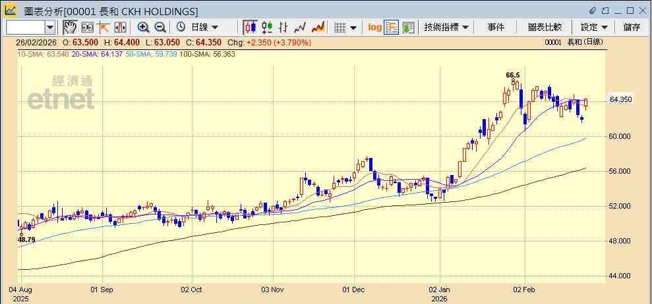Click the clock period icon
This screenshot has height=304, width=652.
coord(181,28)
